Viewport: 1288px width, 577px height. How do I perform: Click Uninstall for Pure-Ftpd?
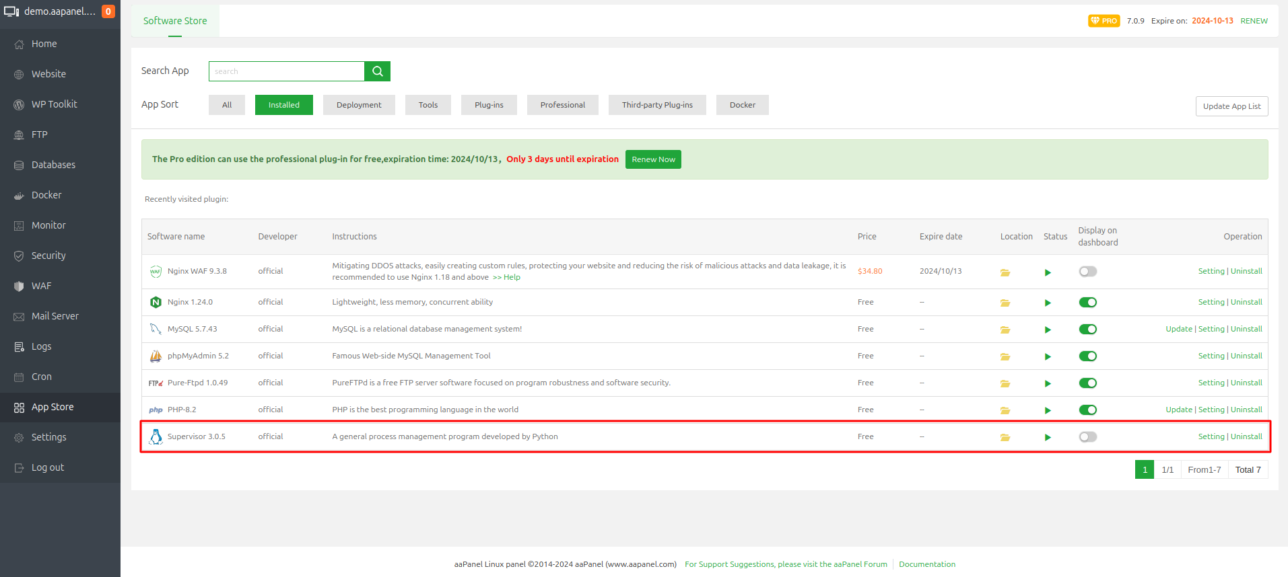(1246, 383)
